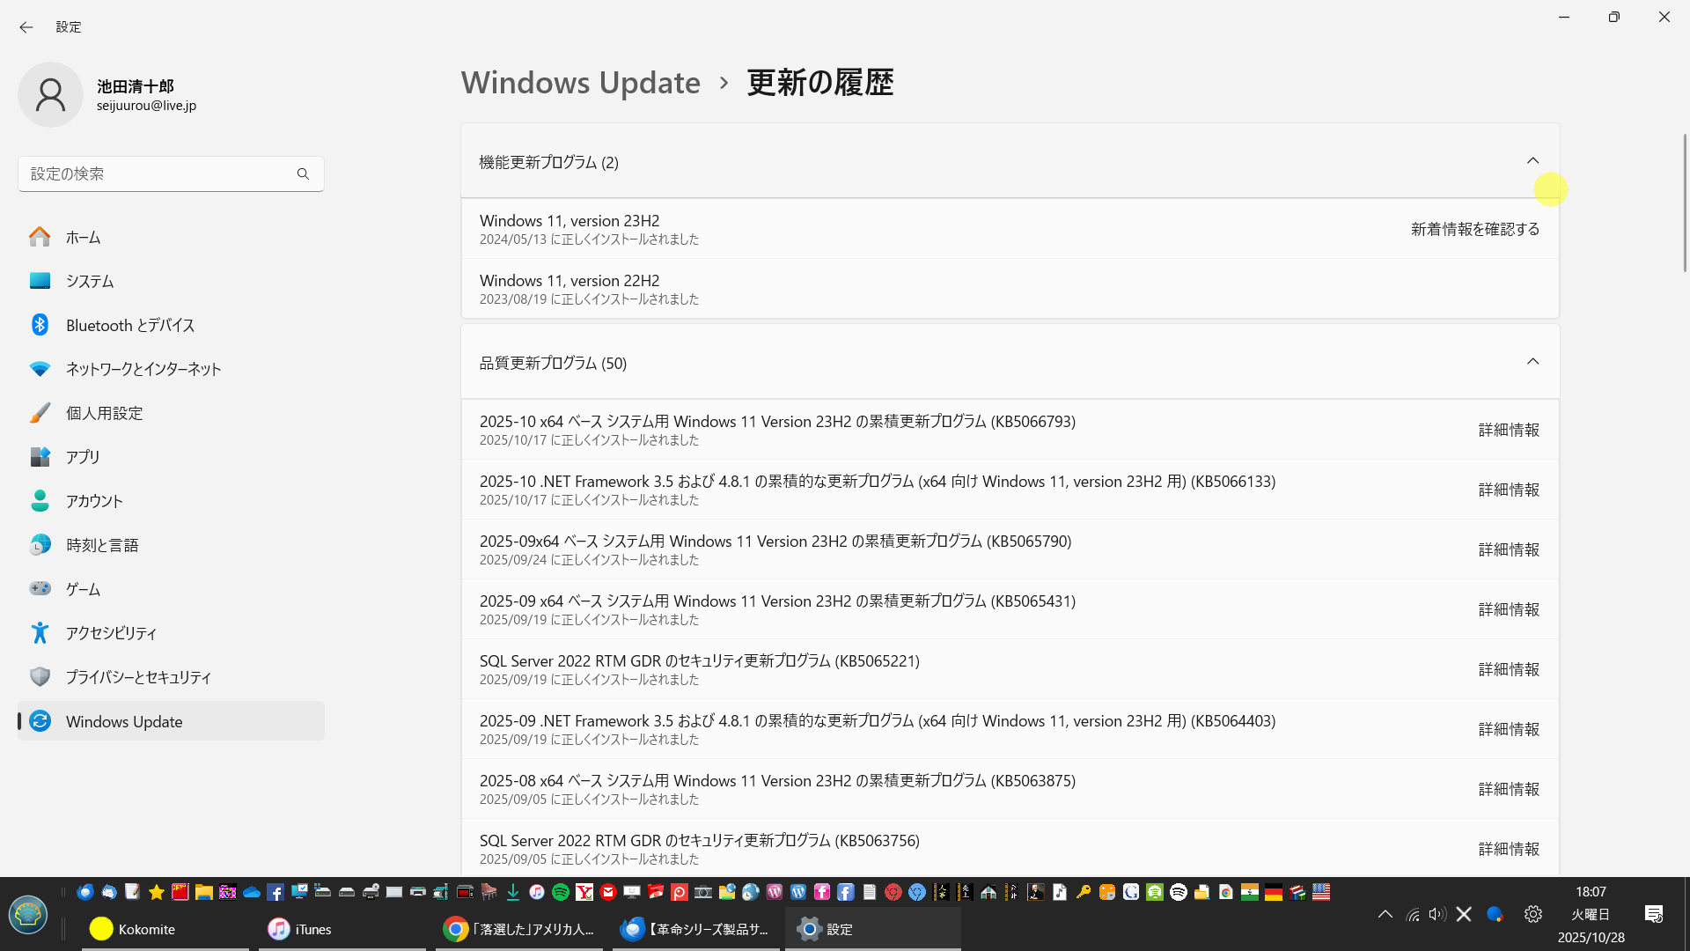Switch to Kokomite in the taskbar
The height and width of the screenshot is (951, 1690).
click(165, 929)
